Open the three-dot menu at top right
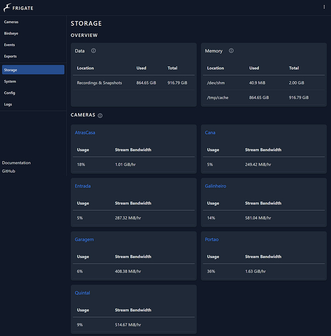 pyautogui.click(x=324, y=7)
